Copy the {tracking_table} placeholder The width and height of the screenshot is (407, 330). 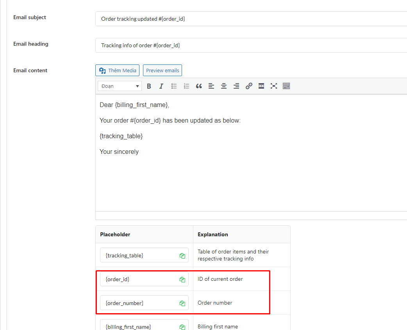coord(182,256)
